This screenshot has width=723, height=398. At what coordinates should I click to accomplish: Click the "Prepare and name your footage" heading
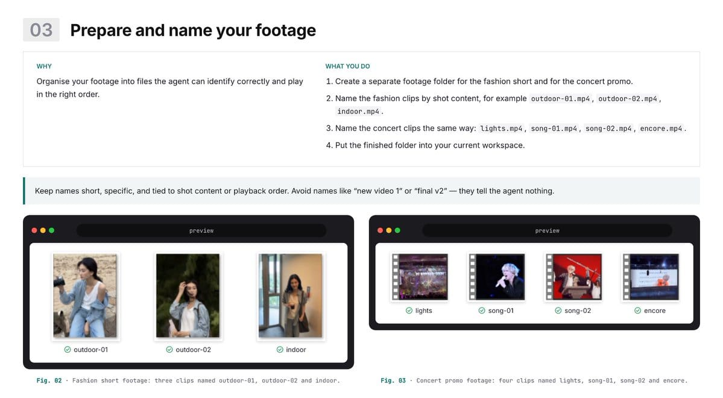pos(193,30)
